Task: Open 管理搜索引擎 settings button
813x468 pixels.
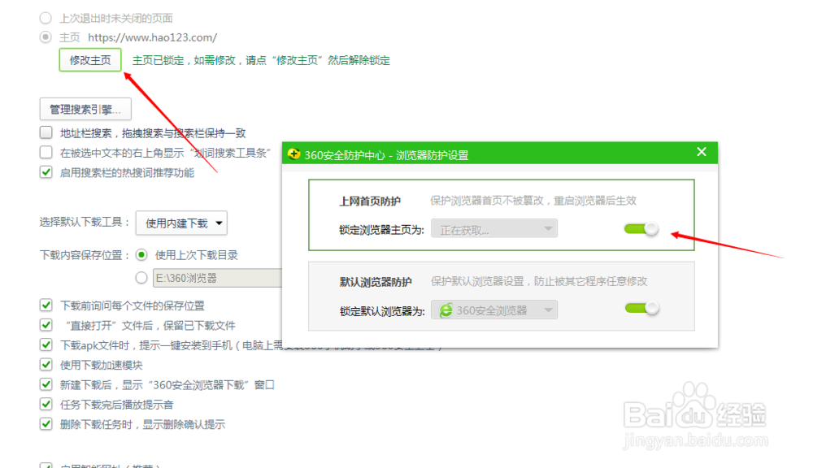Action: pos(85,110)
